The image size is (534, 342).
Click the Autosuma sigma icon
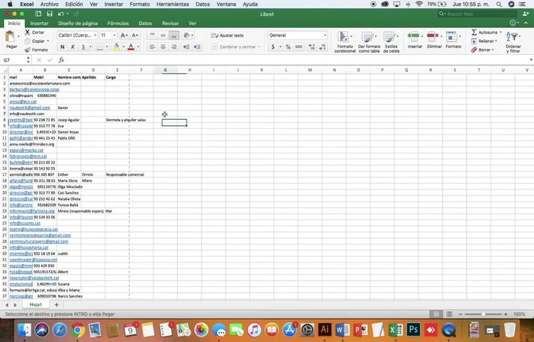pyautogui.click(x=473, y=33)
